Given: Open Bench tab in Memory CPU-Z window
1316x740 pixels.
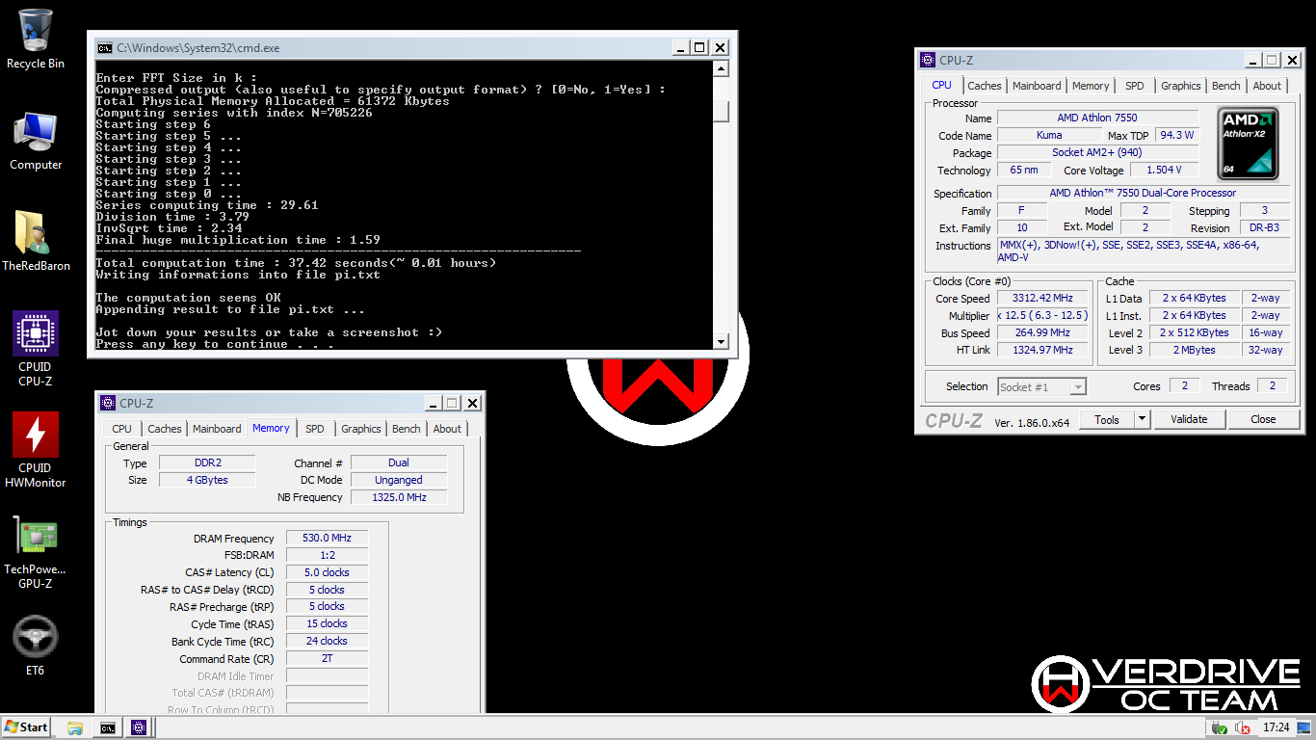Looking at the screenshot, I should click(x=407, y=429).
